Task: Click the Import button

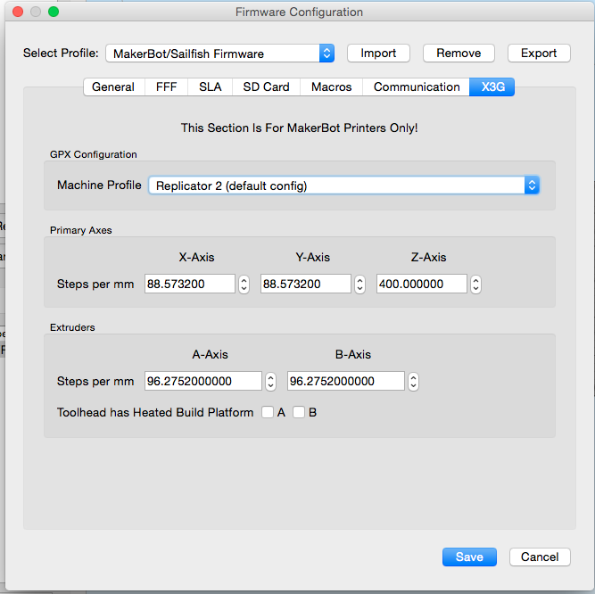Action: coord(378,54)
